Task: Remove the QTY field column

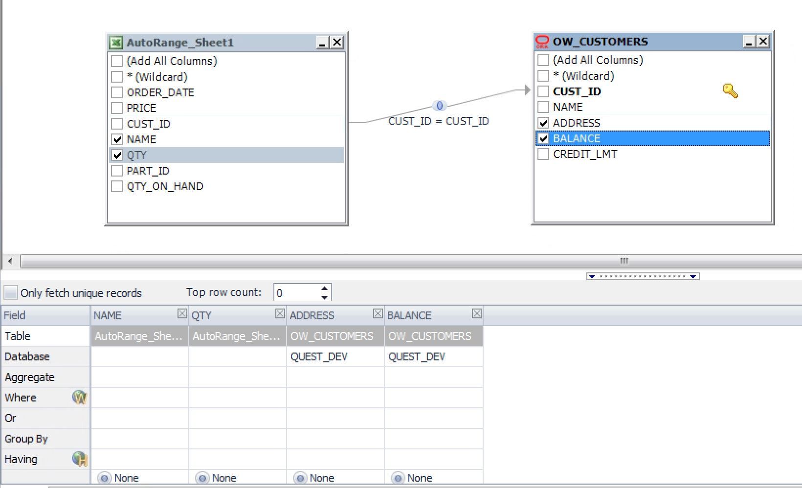Action: 280,314
